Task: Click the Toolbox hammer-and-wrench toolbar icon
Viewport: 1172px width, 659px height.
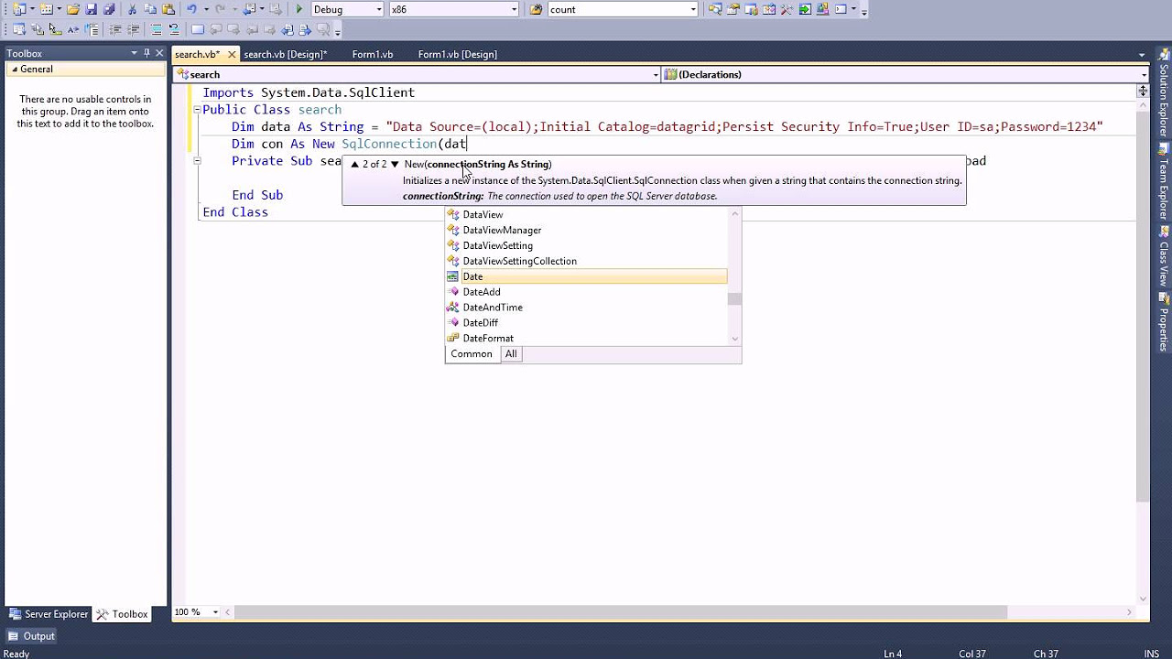Action: point(787,9)
